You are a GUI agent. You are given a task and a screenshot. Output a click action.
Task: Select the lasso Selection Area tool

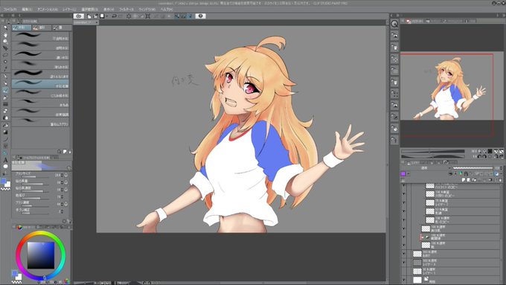(x=5, y=55)
